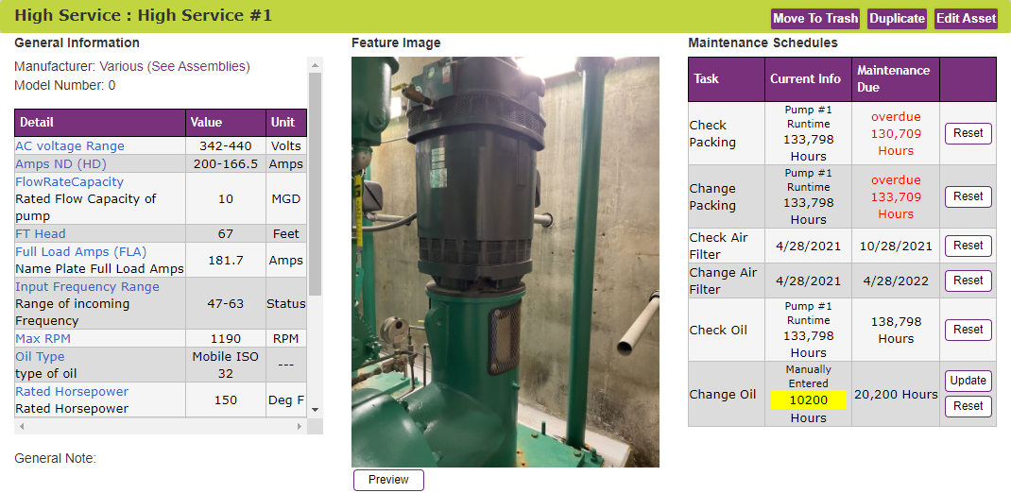Viewport: 1011px width, 493px height.
Task: Click the Check Packing task name
Action: coord(712,133)
